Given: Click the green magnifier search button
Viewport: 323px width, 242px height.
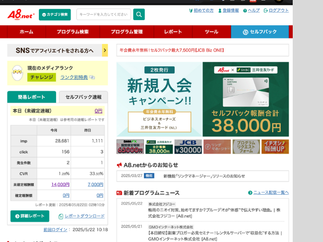Looking at the screenshot, I should [x=139, y=15].
